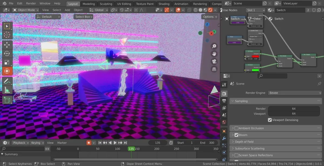Open the Output properties tab
324x166 pixels.
pos(224,101)
